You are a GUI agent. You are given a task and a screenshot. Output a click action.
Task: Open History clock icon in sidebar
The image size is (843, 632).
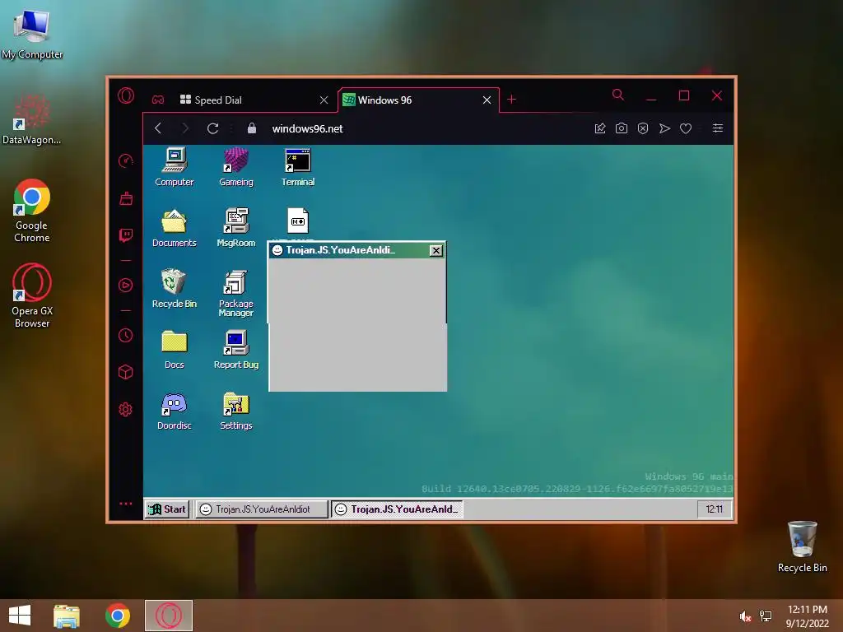click(x=125, y=336)
